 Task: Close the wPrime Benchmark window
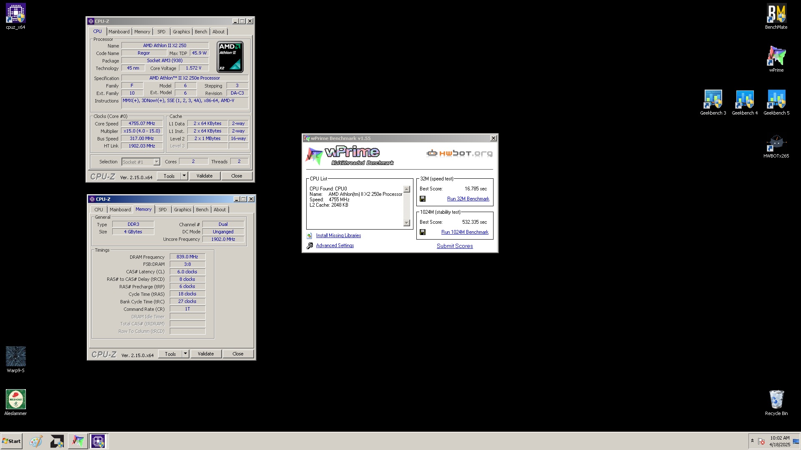(x=494, y=138)
